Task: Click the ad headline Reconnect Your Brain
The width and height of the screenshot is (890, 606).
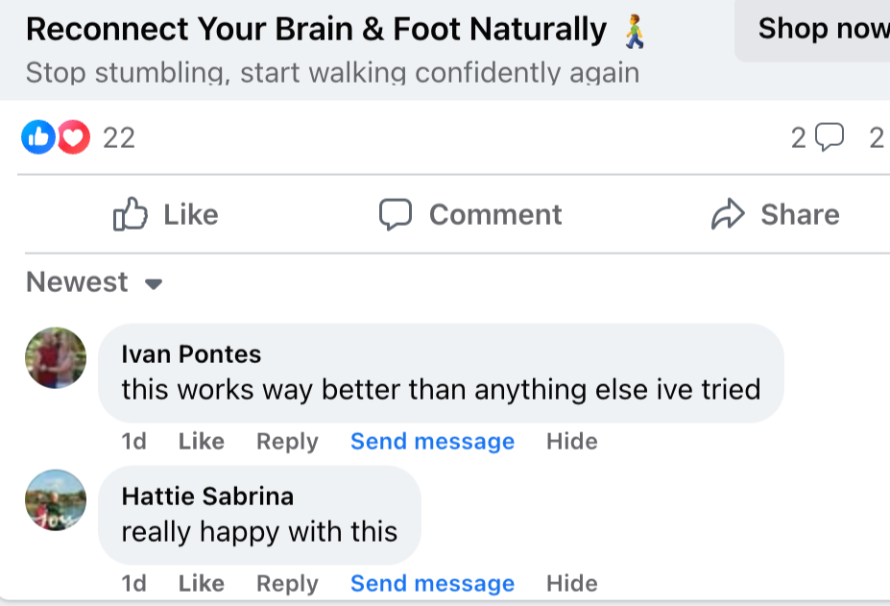Action: (316, 31)
